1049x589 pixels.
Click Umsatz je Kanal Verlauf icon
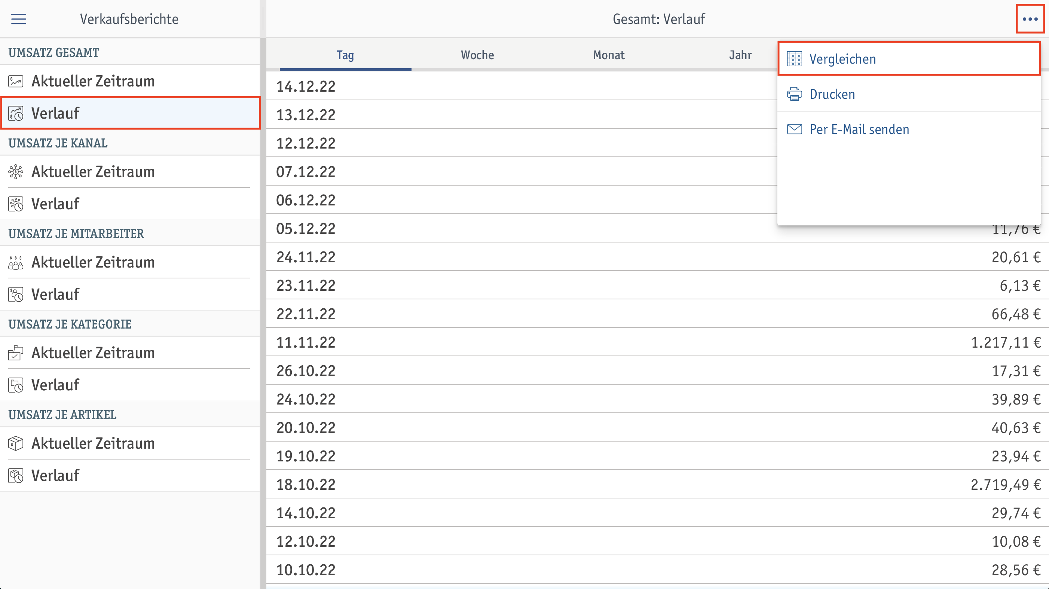point(16,204)
